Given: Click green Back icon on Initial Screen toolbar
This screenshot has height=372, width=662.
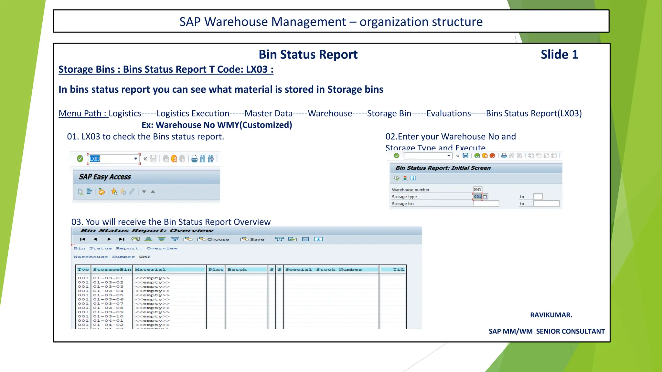Looking at the screenshot, I should point(477,156).
